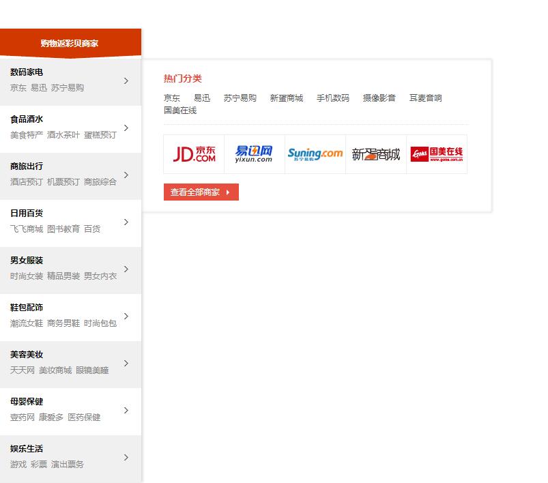This screenshot has height=483, width=548.
Task: Expand 美容美妆 category chevron
Action: 126,363
